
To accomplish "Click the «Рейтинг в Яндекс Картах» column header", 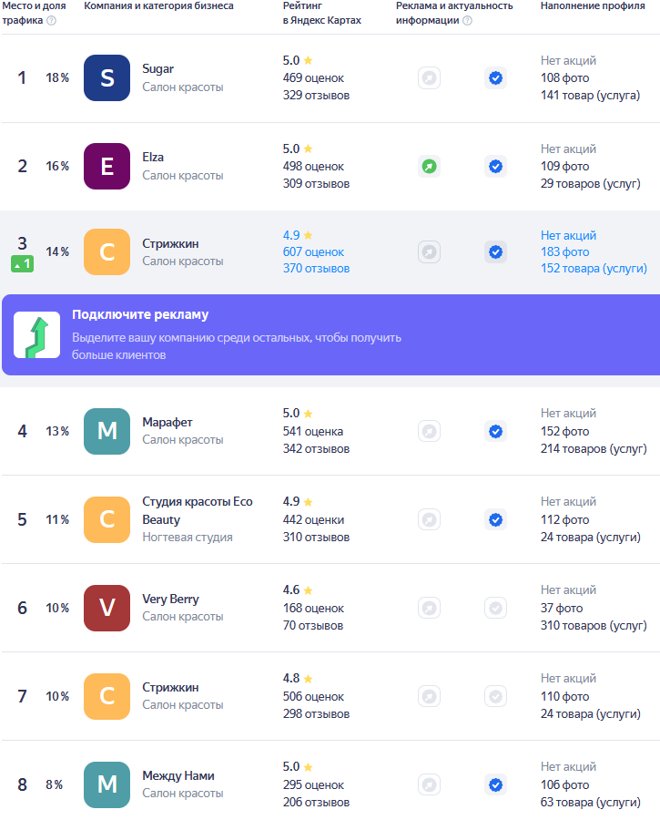I will (x=321, y=13).
